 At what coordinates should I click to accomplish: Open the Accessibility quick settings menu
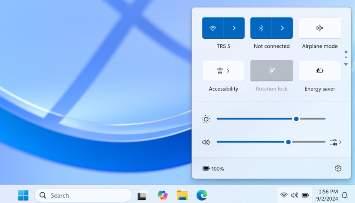pos(223,71)
